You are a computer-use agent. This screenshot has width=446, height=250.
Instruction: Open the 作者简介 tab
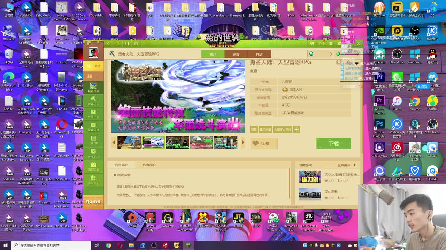pos(149,165)
